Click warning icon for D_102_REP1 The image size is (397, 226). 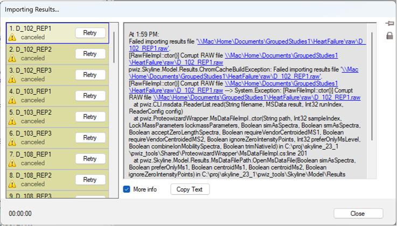click(x=12, y=38)
